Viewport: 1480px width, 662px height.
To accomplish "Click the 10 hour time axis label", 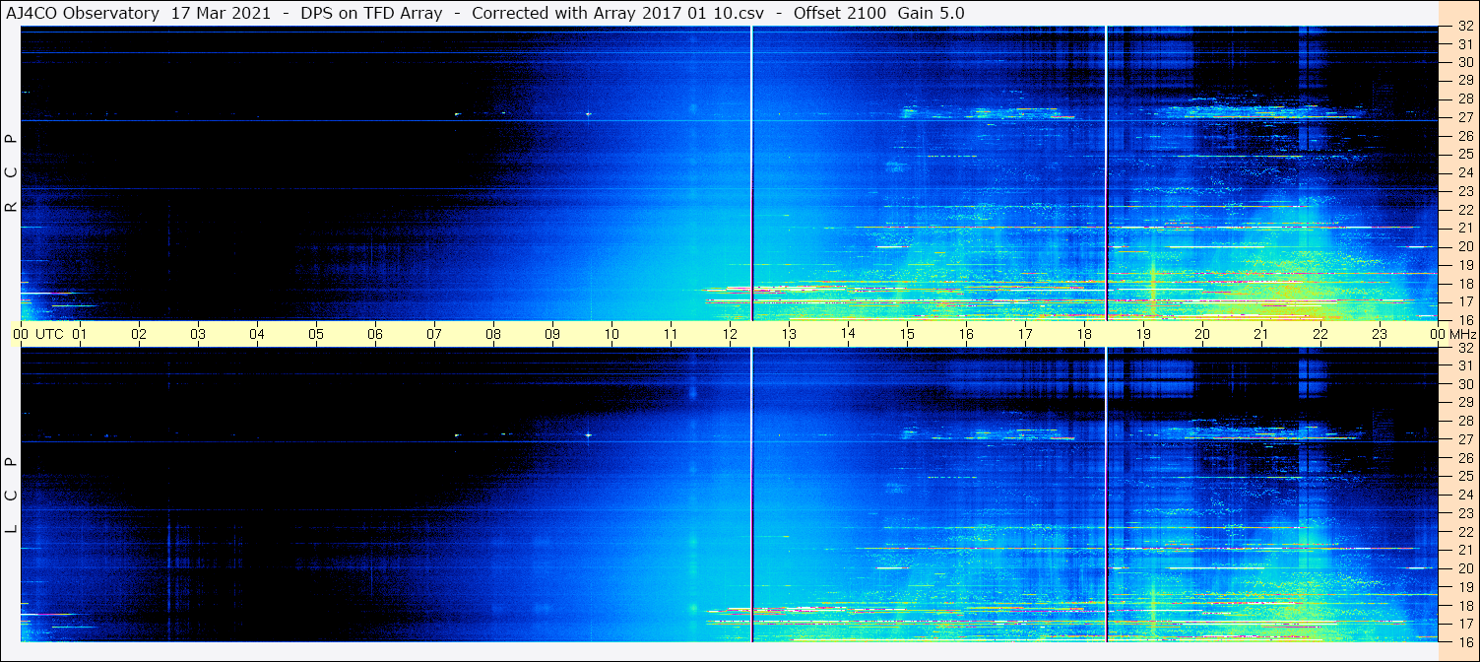I will tap(611, 334).
